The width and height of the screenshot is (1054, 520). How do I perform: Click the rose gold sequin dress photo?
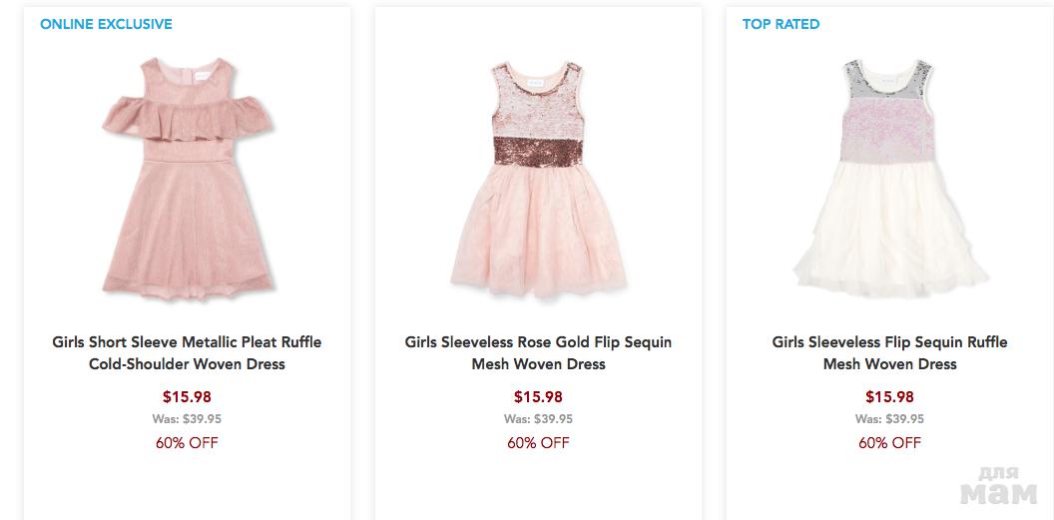(538, 180)
